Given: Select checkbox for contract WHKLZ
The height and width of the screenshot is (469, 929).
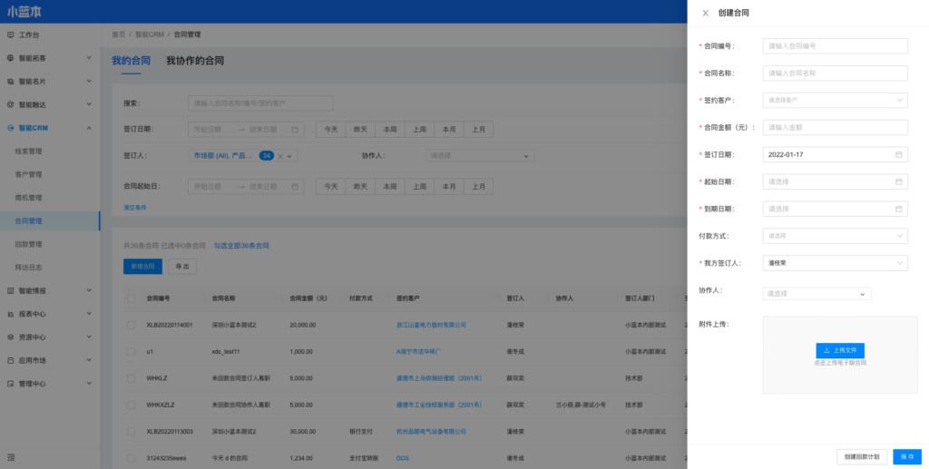Looking at the screenshot, I should pyautogui.click(x=132, y=377).
